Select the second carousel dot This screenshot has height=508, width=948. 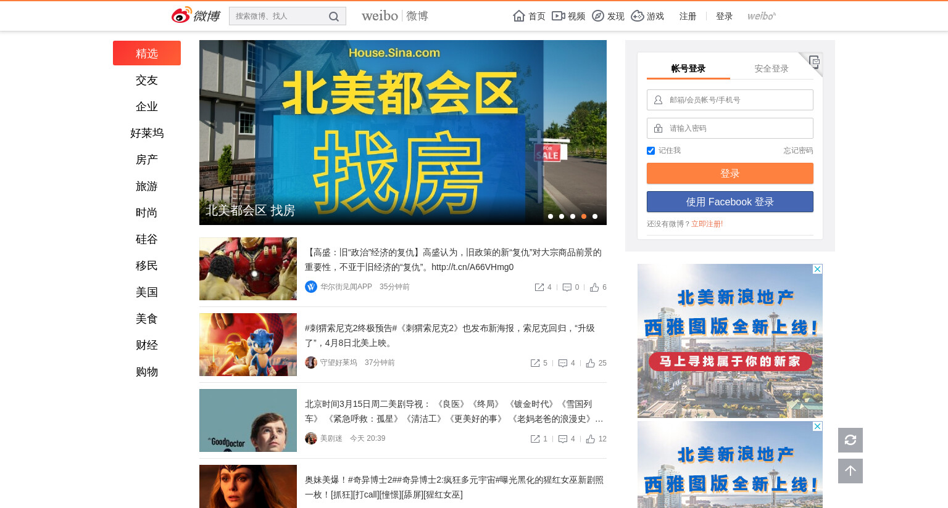pyautogui.click(x=562, y=216)
